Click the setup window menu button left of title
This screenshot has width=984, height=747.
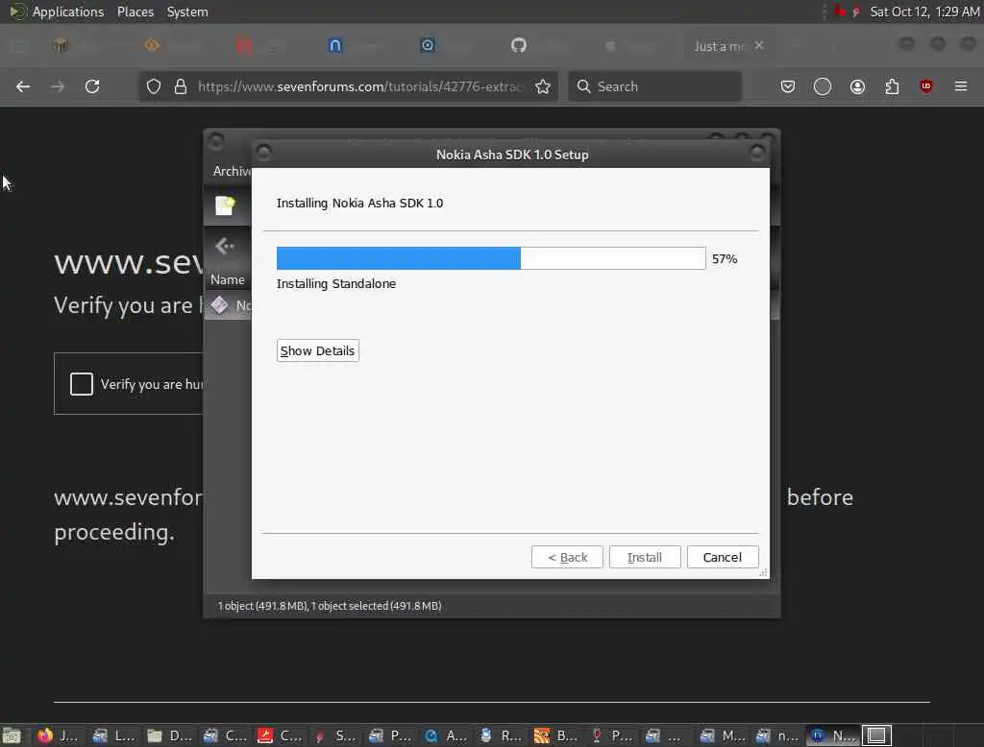coord(263,152)
